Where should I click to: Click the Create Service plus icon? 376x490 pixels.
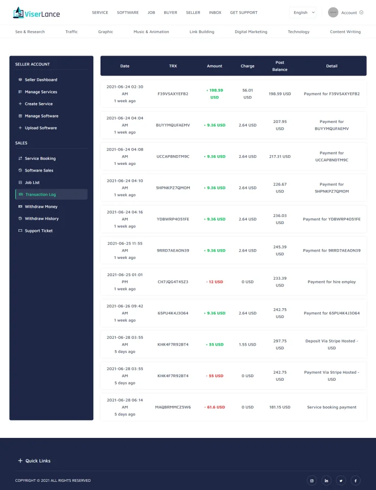[x=20, y=104]
